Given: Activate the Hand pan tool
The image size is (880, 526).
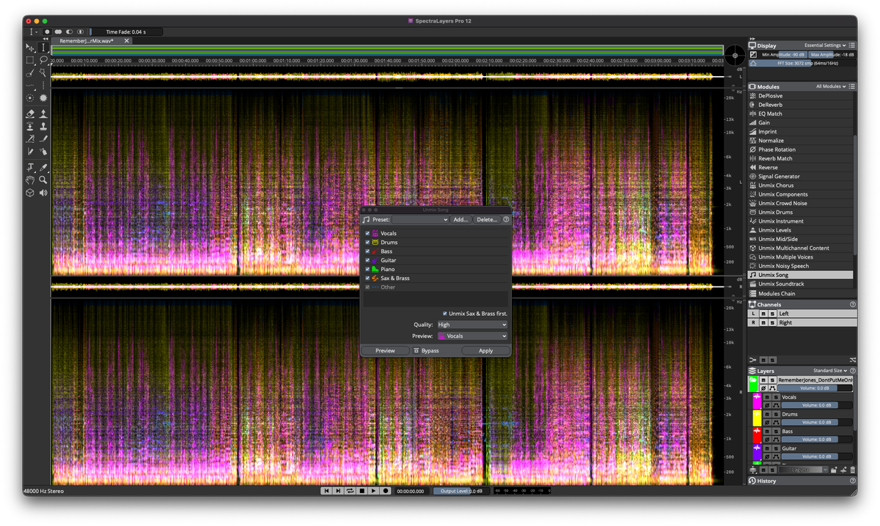Looking at the screenshot, I should click(x=30, y=179).
